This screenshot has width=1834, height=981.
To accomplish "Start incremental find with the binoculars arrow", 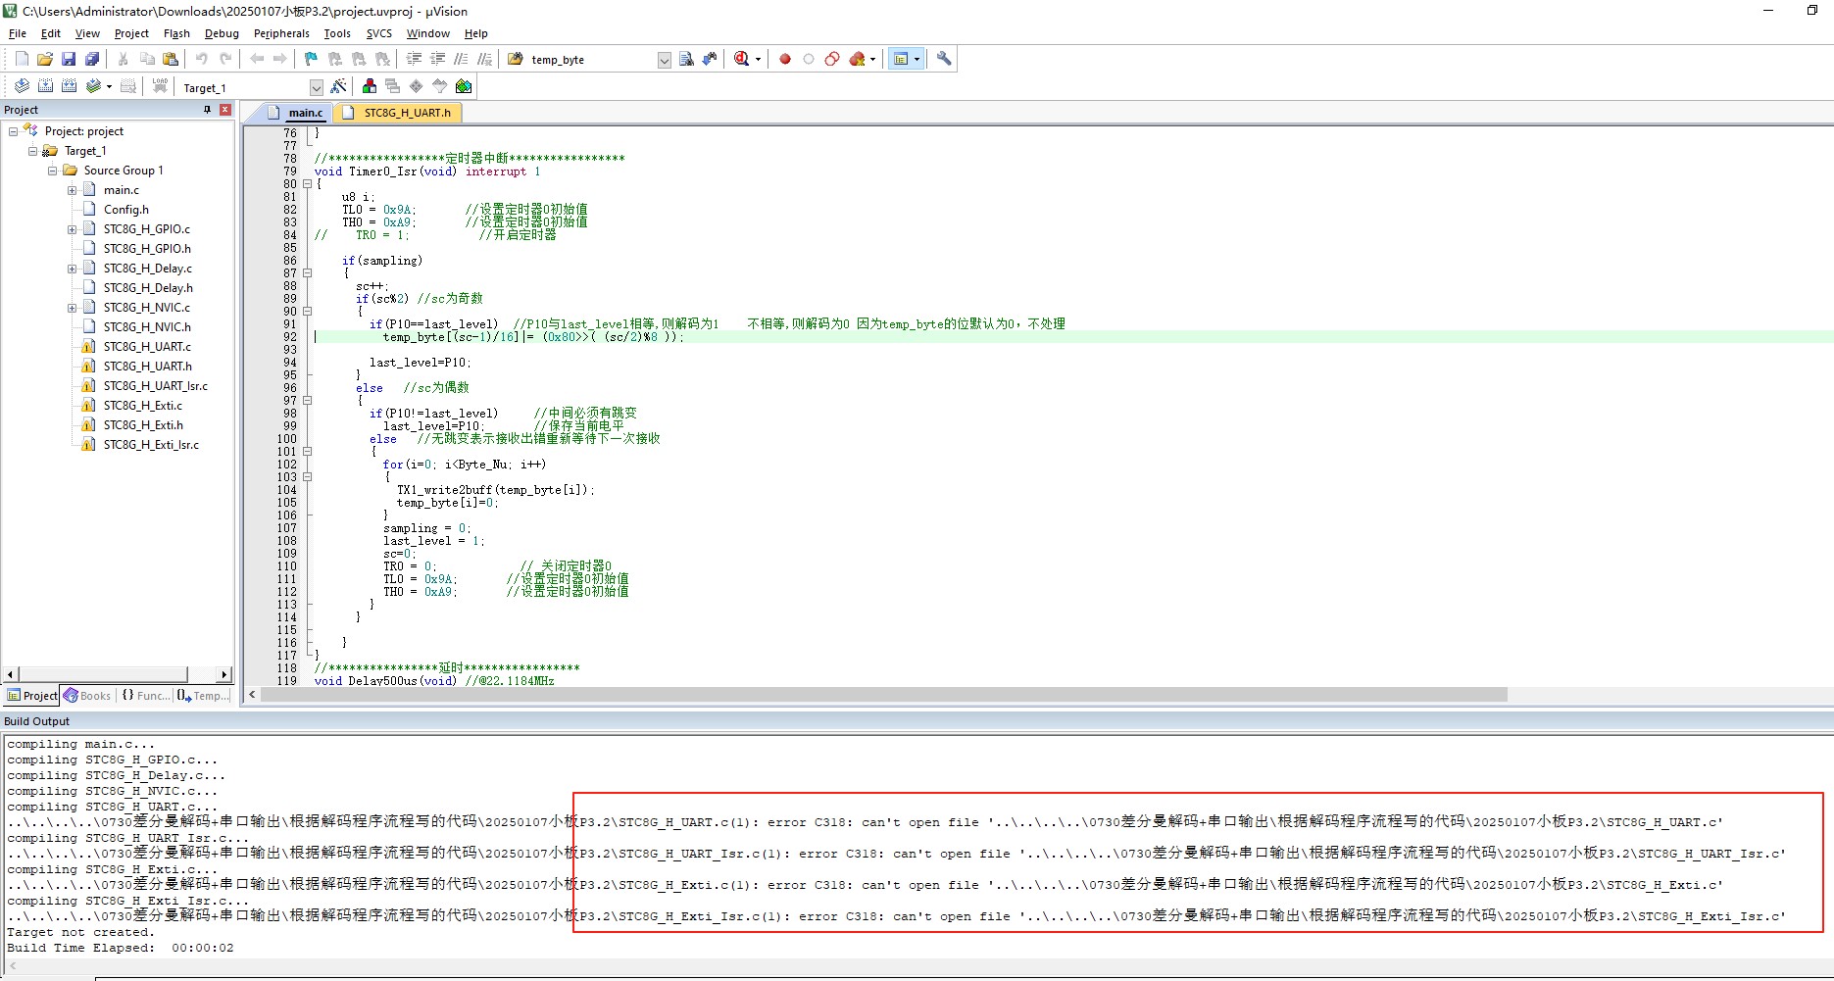I will (x=710, y=59).
